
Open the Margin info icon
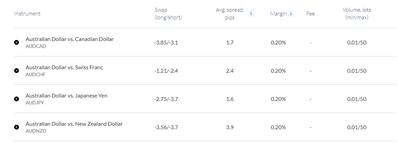point(291,14)
